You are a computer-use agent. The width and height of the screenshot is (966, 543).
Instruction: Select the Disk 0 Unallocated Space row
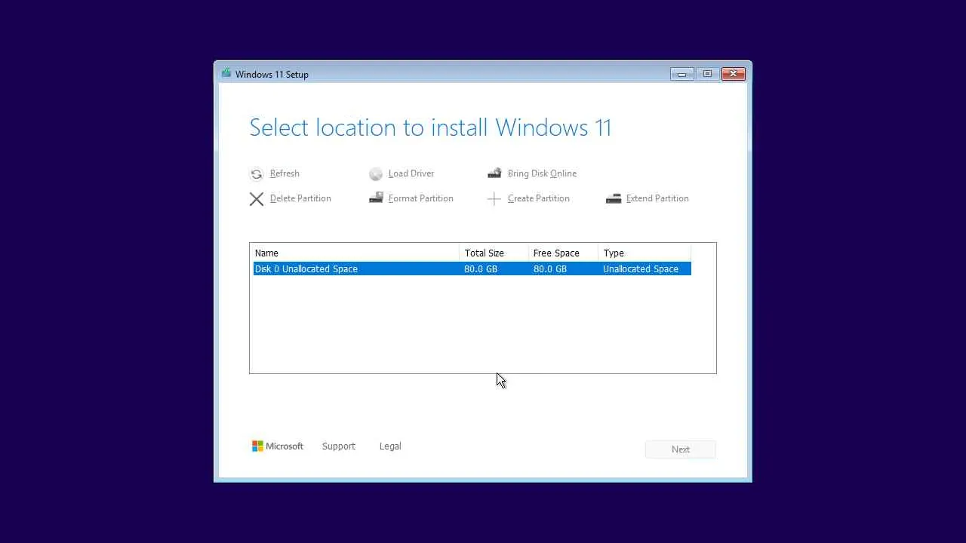(x=472, y=269)
